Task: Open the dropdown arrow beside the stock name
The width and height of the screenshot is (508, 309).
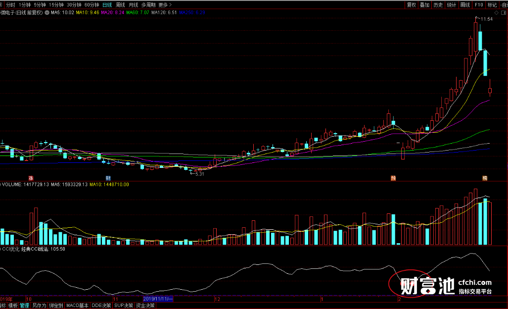Action: 47,13
